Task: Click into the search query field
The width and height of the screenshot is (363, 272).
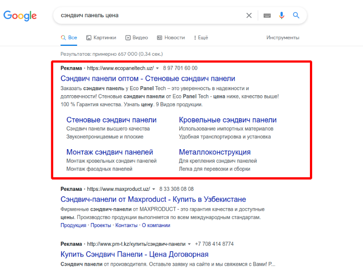Action: pyautogui.click(x=151, y=15)
